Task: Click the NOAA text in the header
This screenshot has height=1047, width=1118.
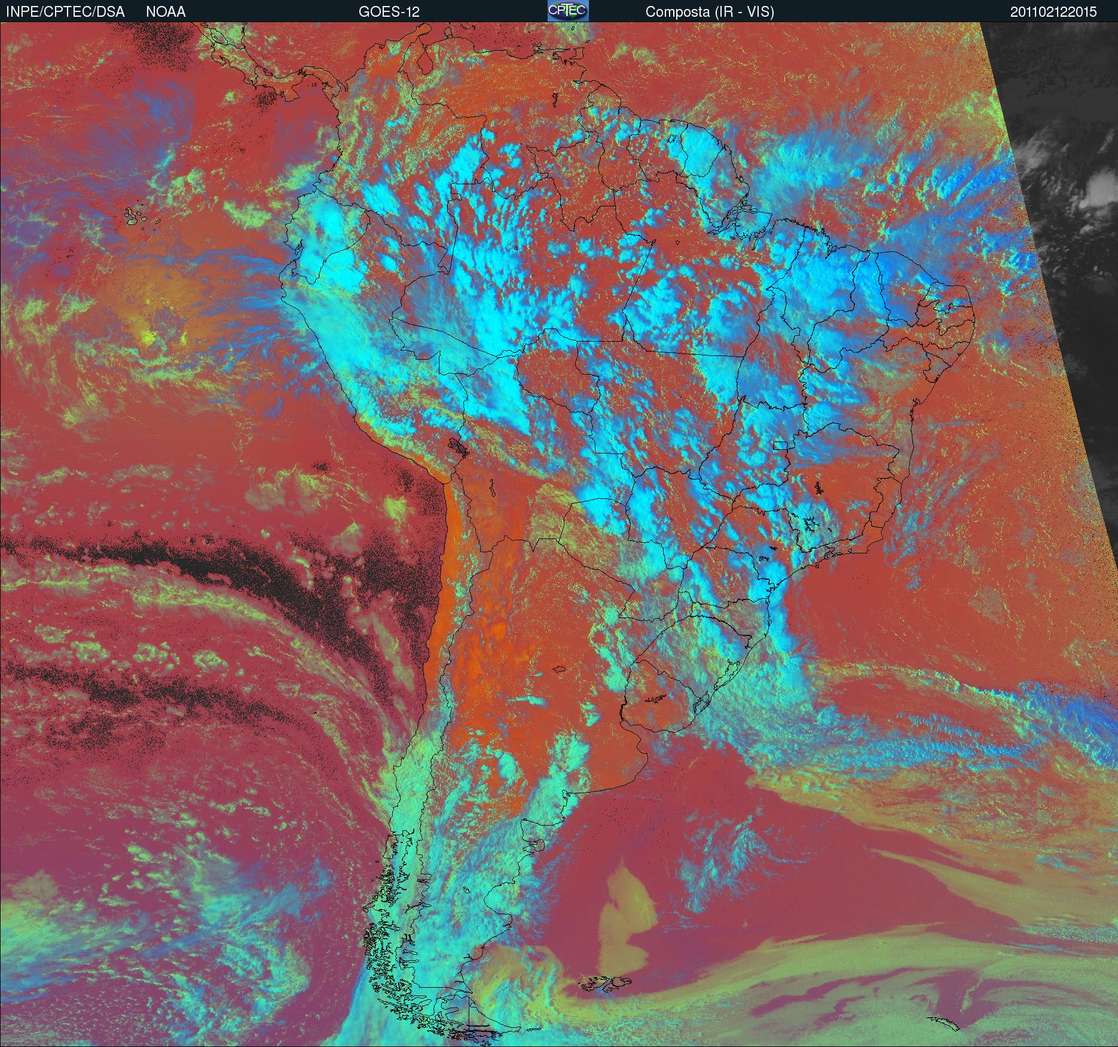Action: point(166,12)
